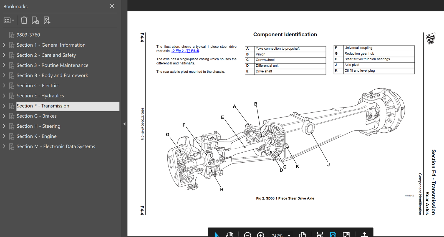Expand Section K - Engine
The height and width of the screenshot is (237, 444).
(4, 136)
